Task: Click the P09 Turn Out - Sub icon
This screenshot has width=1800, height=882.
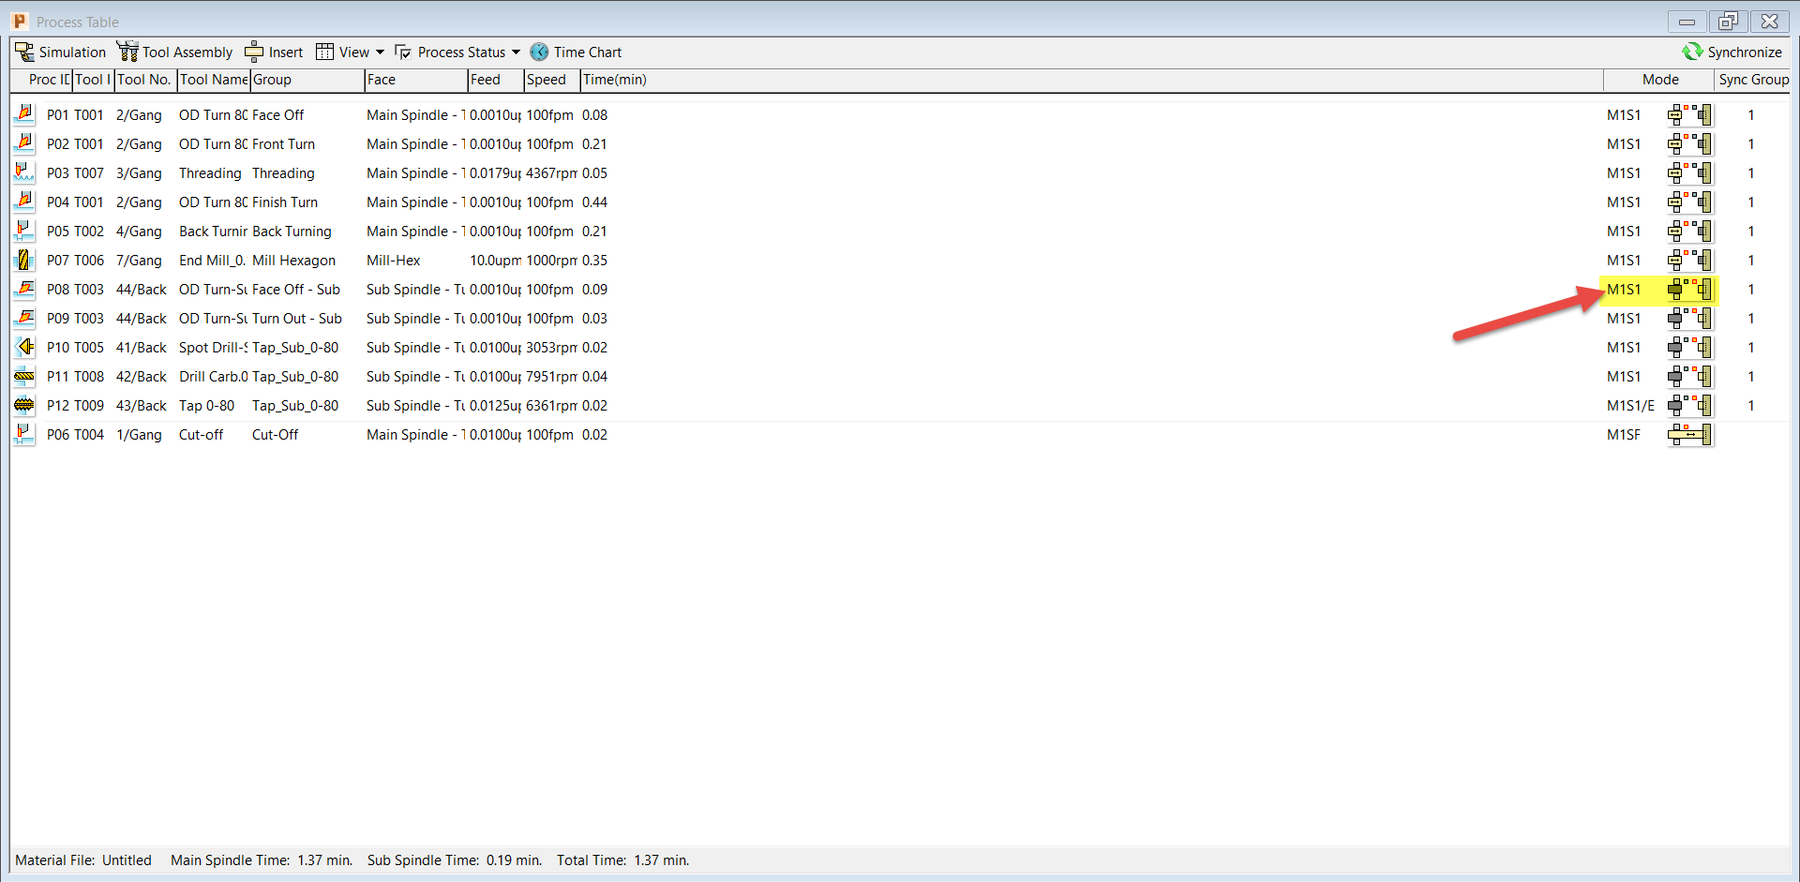Action: 24,318
